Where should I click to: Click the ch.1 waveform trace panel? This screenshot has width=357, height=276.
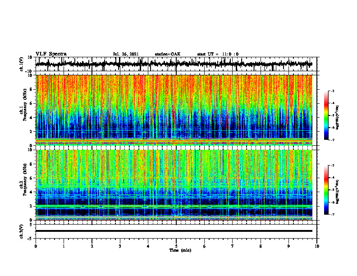point(176,64)
